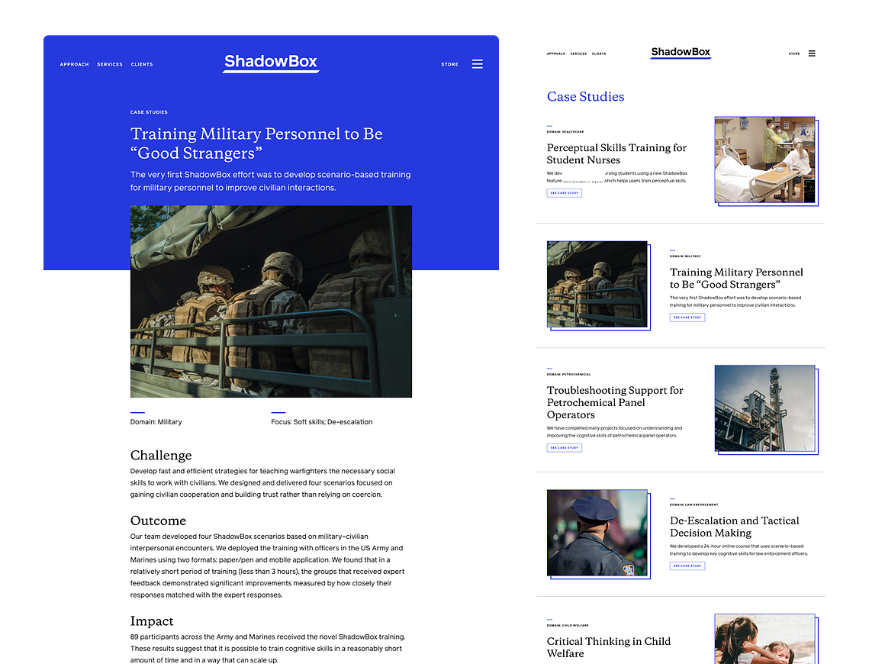
Task: Open Critical Thinking in Child Welfare title
Action: point(609,646)
